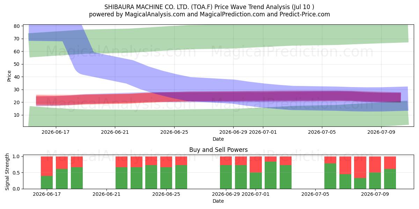Click the 'Buy and Sell Powers' chart title
Image resolution: width=419 pixels, height=209 pixels.
(x=219, y=150)
